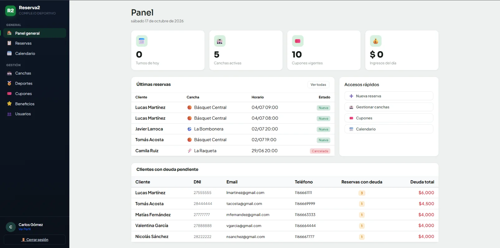
Task: Click the Nueva badge for Javier Larroca
Action: 323,129
